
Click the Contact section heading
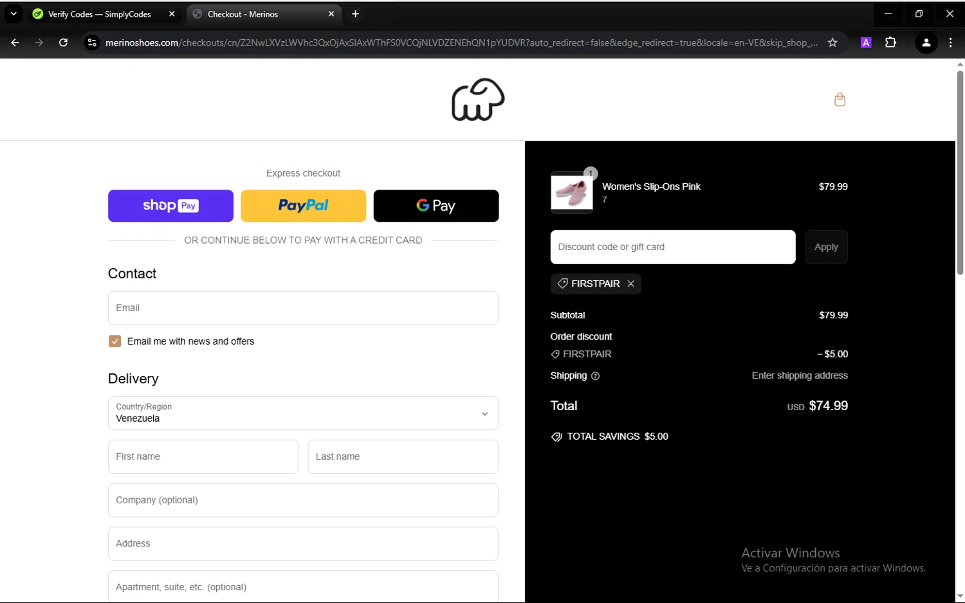click(132, 274)
